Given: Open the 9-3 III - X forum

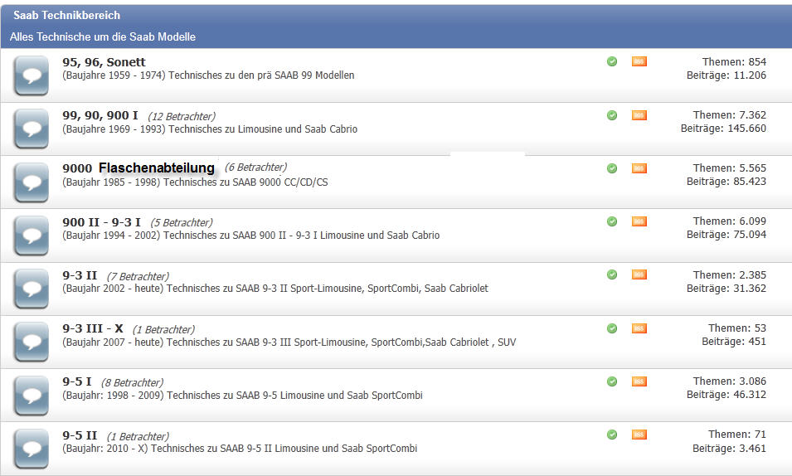Looking at the screenshot, I should [x=92, y=328].
